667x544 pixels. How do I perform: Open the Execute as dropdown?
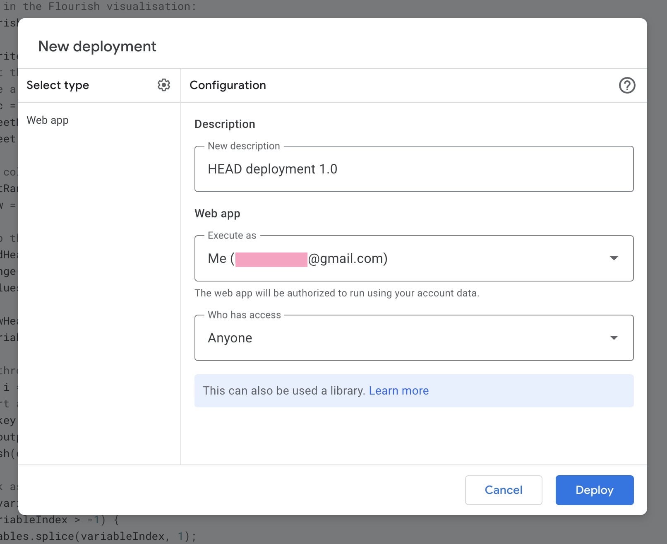tap(414, 258)
